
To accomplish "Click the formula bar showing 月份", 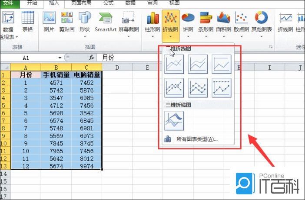I will (200, 58).
